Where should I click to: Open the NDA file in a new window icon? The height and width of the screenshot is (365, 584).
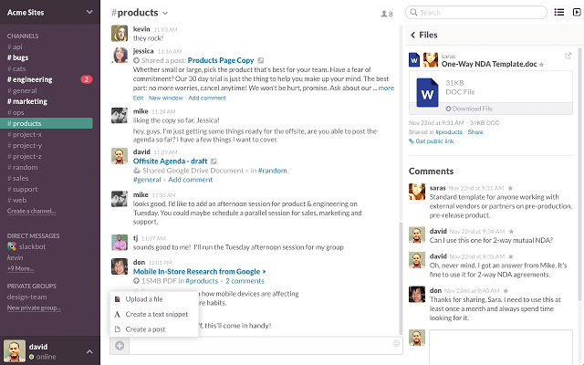[568, 56]
